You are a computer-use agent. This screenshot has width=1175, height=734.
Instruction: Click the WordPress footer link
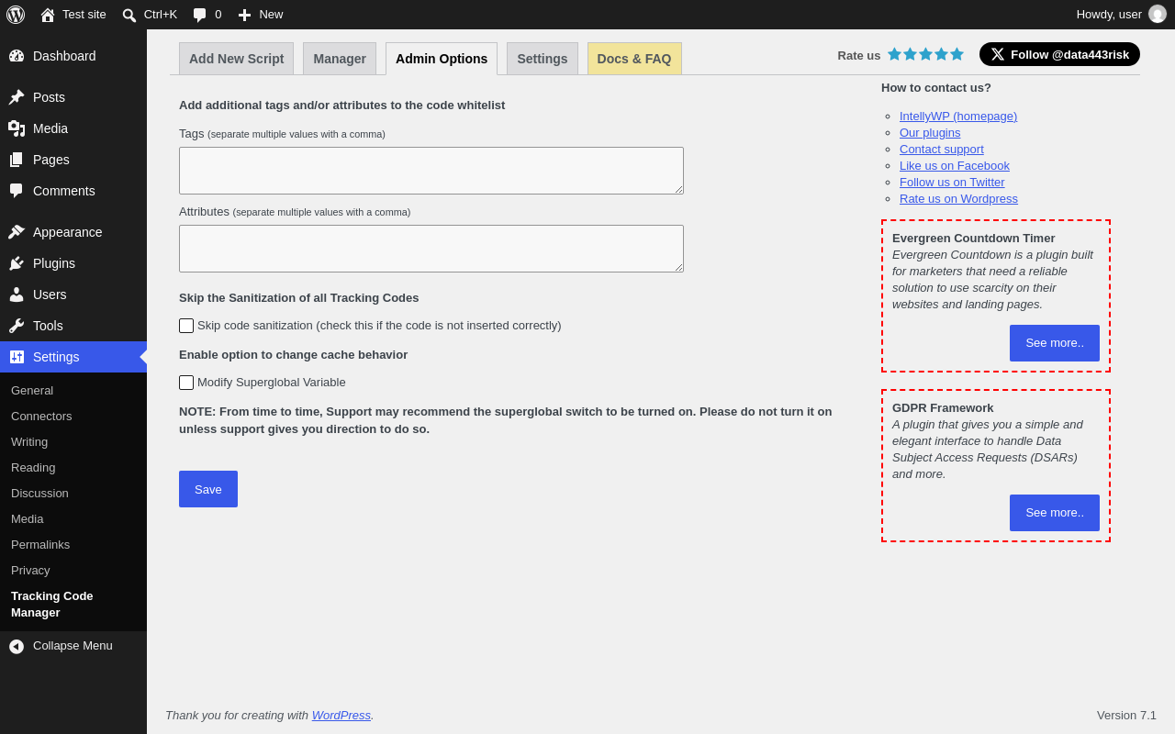[x=341, y=716]
